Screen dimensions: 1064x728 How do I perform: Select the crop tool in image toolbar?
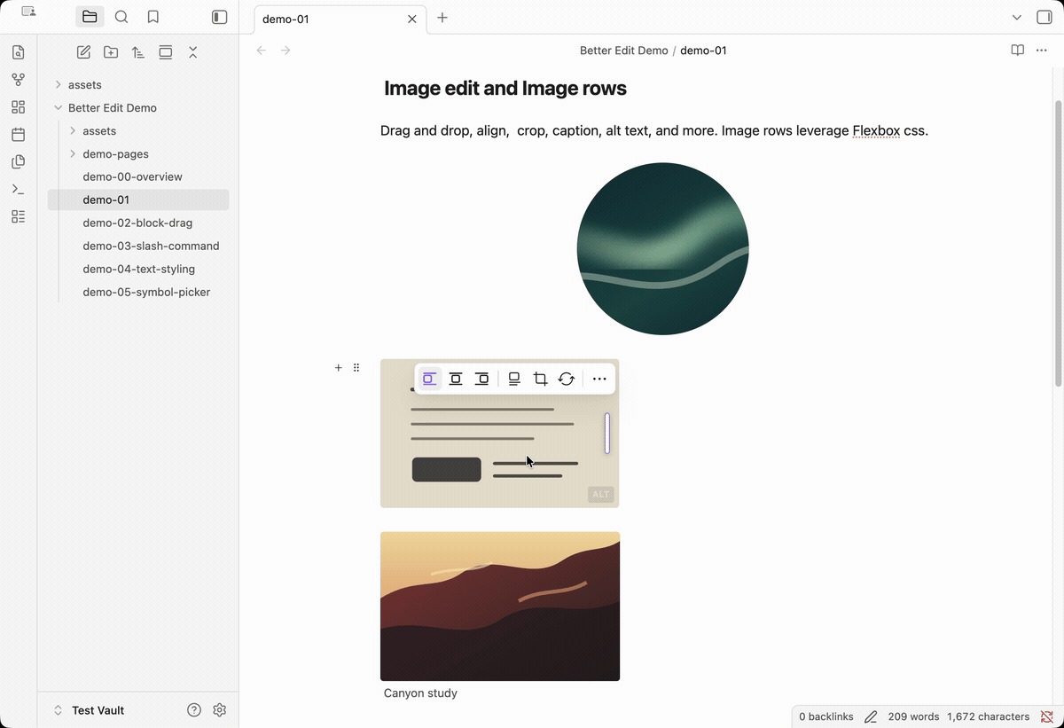pos(540,379)
